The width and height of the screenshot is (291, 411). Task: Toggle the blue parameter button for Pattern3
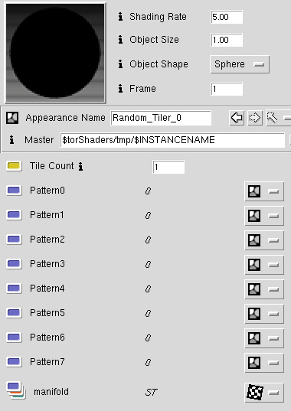click(x=14, y=264)
